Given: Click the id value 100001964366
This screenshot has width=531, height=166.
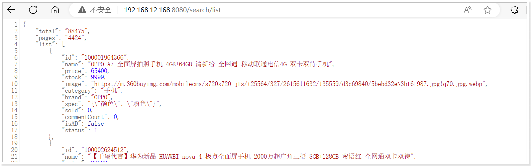Looking at the screenshot, I should click(x=104, y=58).
